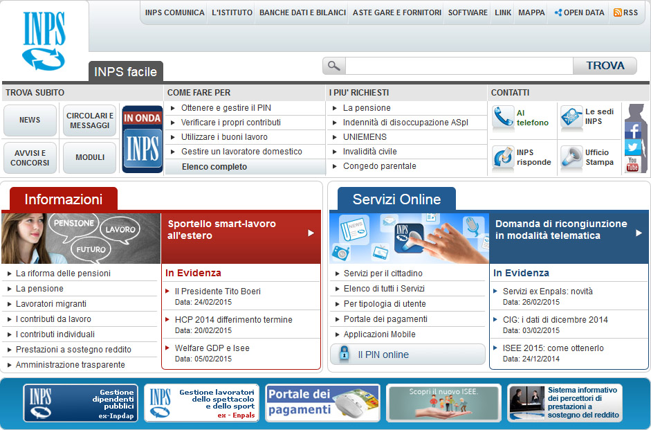651x430 pixels.
Task: Open Elenco di tutti i Servizi
Action: tap(384, 288)
